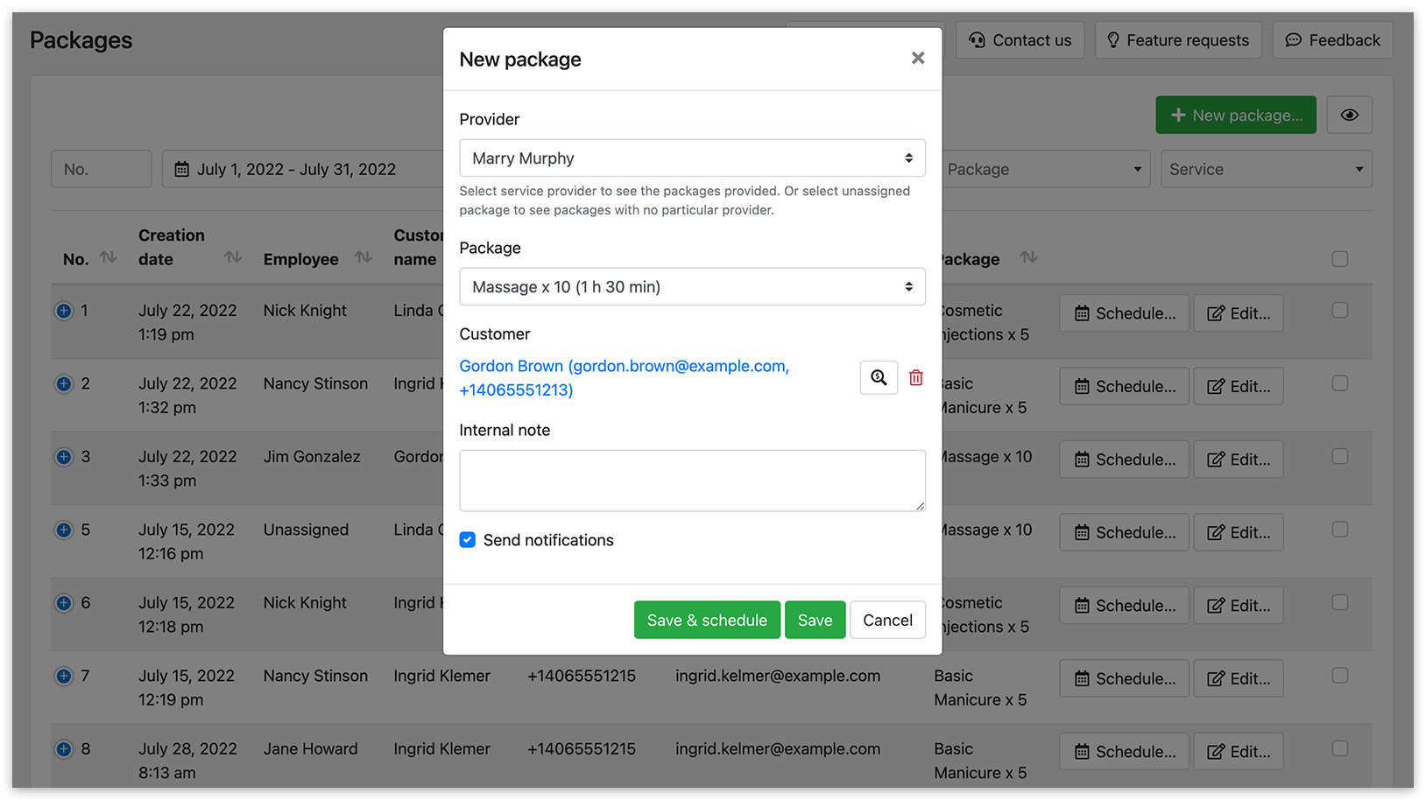Screen dimensions: 1426x800
Task: Select checkbox for package row 6
Action: pos(1340,603)
